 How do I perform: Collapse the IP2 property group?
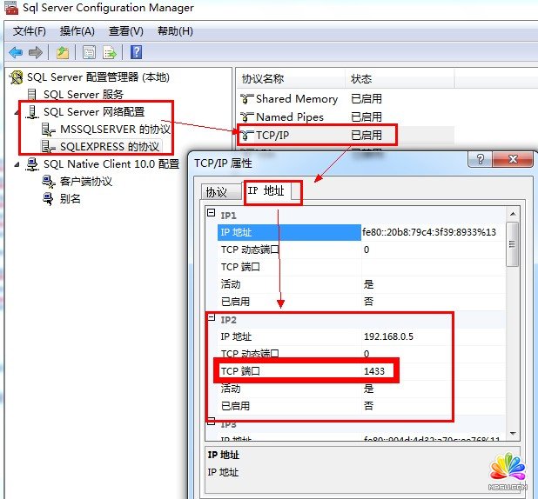pos(211,318)
